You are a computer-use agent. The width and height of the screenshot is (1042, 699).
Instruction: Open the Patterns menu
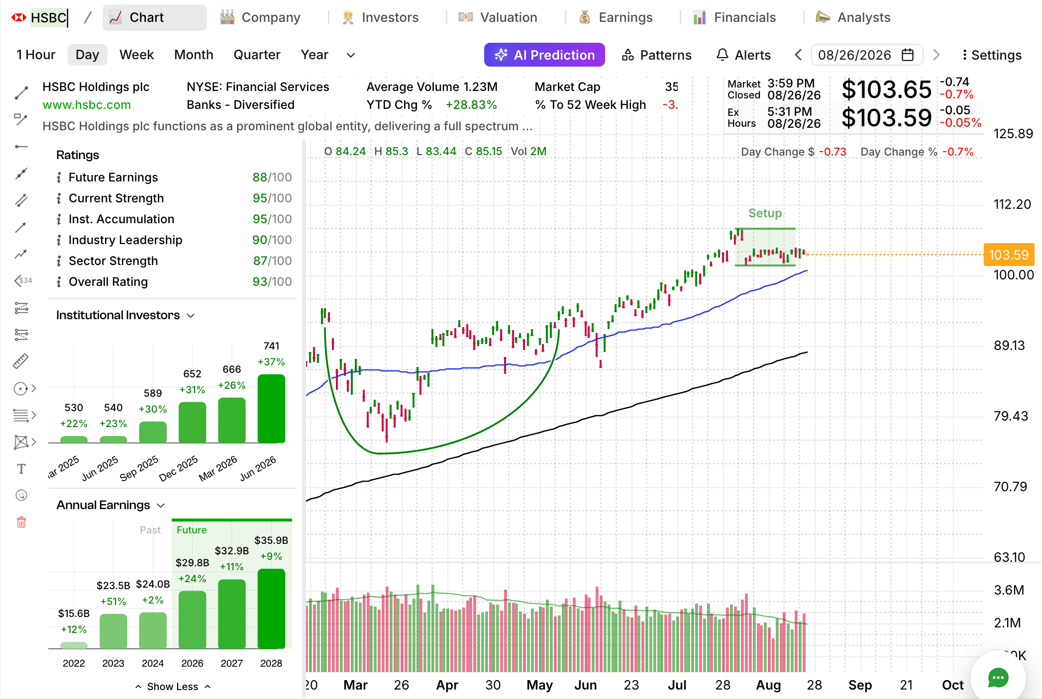click(x=657, y=55)
